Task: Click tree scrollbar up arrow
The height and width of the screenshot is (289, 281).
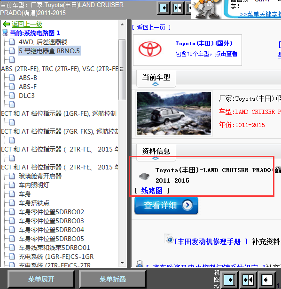Action: point(122,24)
